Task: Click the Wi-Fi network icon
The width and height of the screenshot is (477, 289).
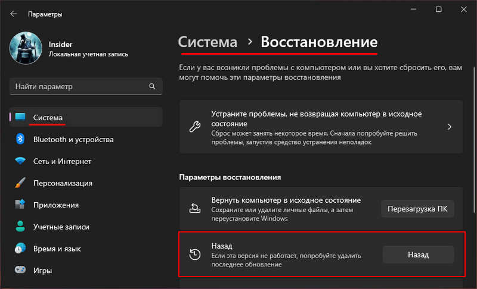Action: (x=20, y=161)
